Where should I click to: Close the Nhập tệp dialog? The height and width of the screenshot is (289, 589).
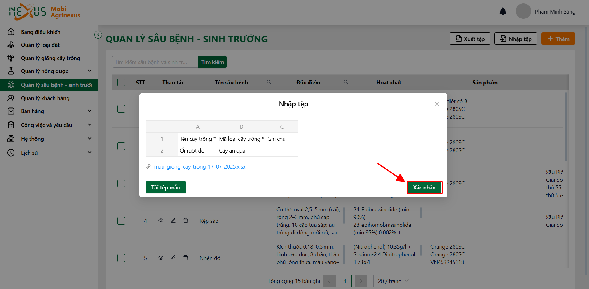point(437,104)
